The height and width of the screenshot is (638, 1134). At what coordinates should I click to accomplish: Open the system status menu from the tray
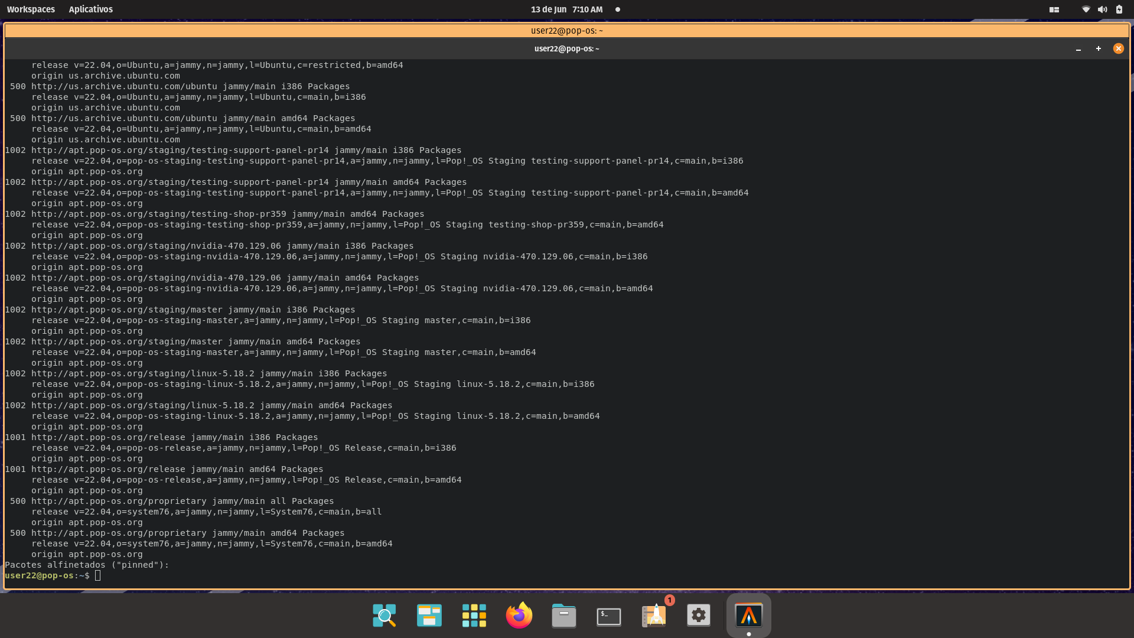[x=1103, y=9]
